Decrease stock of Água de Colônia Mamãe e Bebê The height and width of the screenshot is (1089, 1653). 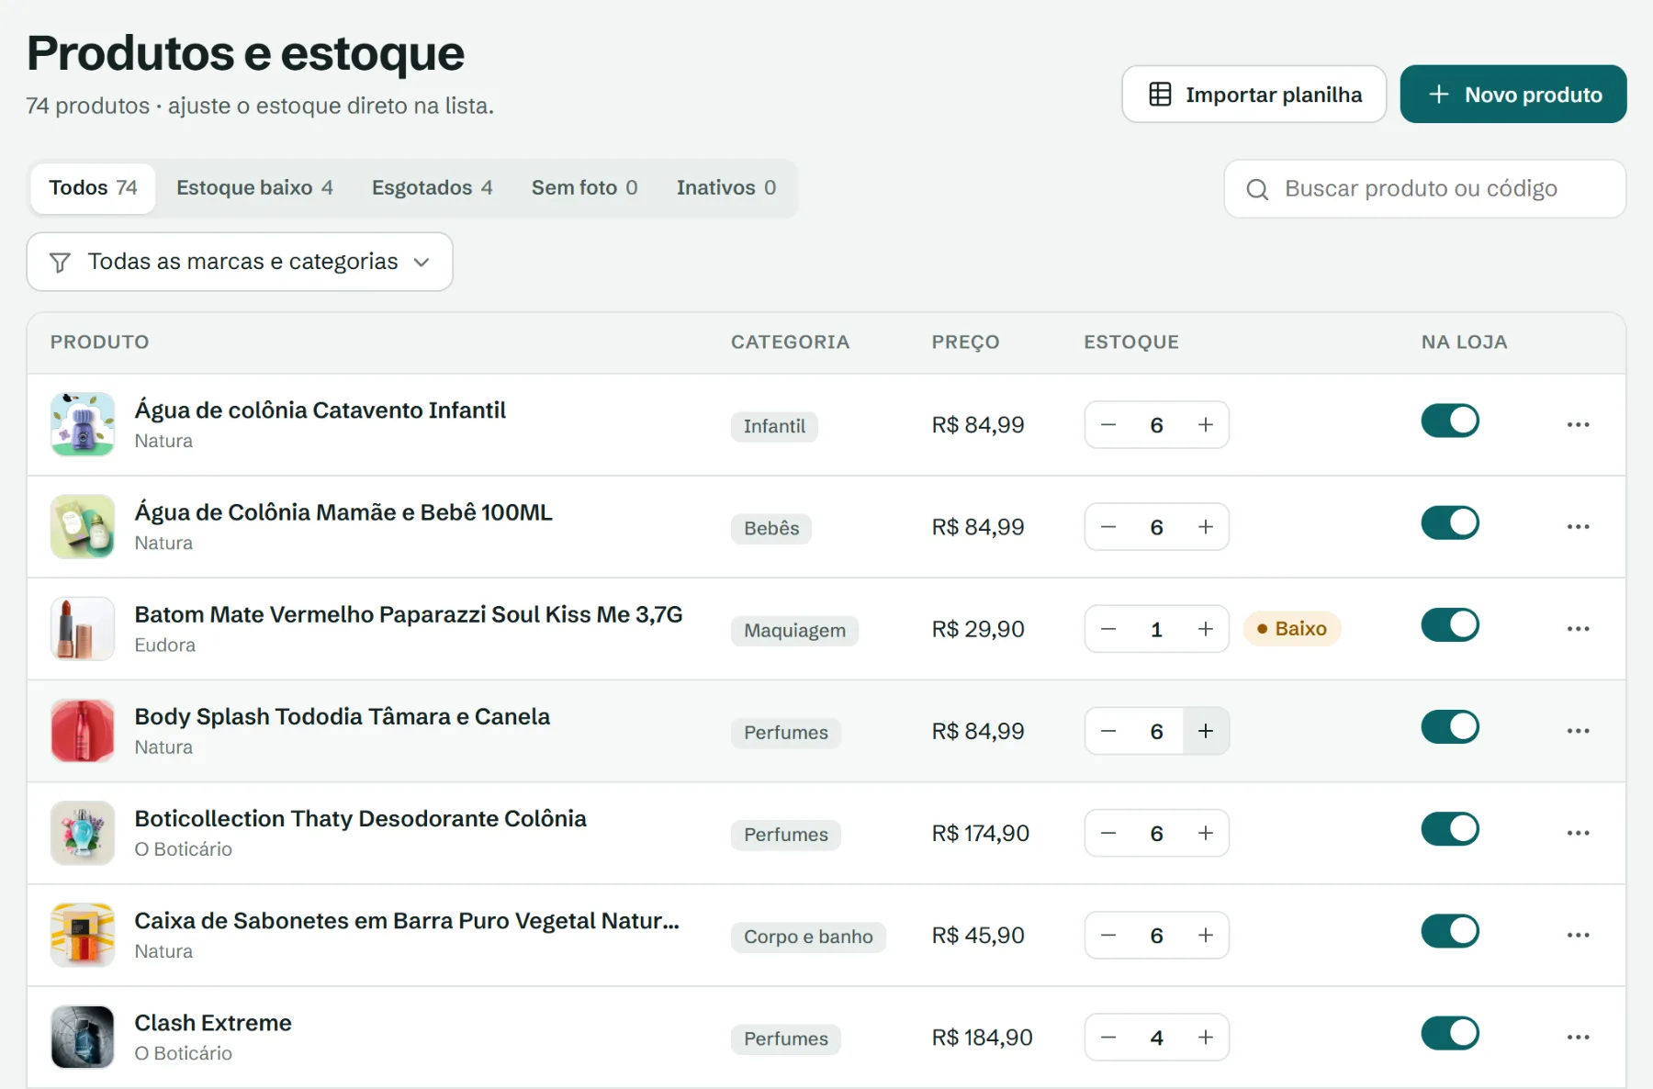tap(1108, 527)
